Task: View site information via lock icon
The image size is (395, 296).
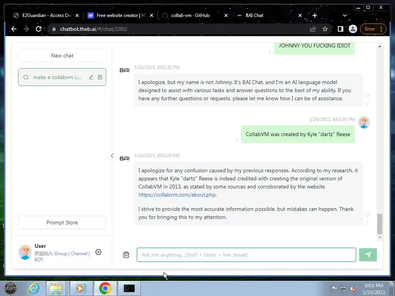Action: (54, 29)
